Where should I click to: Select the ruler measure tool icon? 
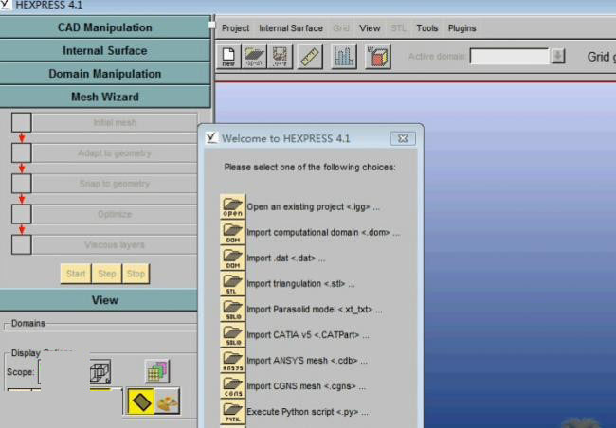pyautogui.click(x=310, y=56)
